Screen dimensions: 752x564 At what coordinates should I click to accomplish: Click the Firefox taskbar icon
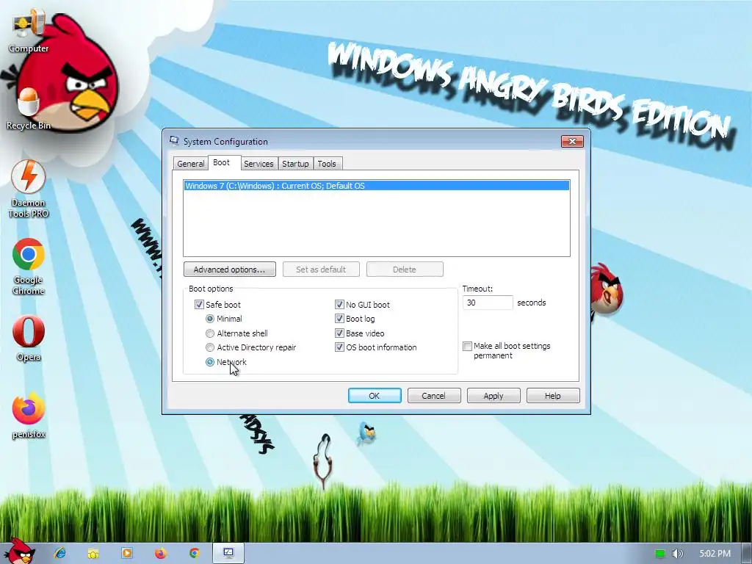pos(161,553)
